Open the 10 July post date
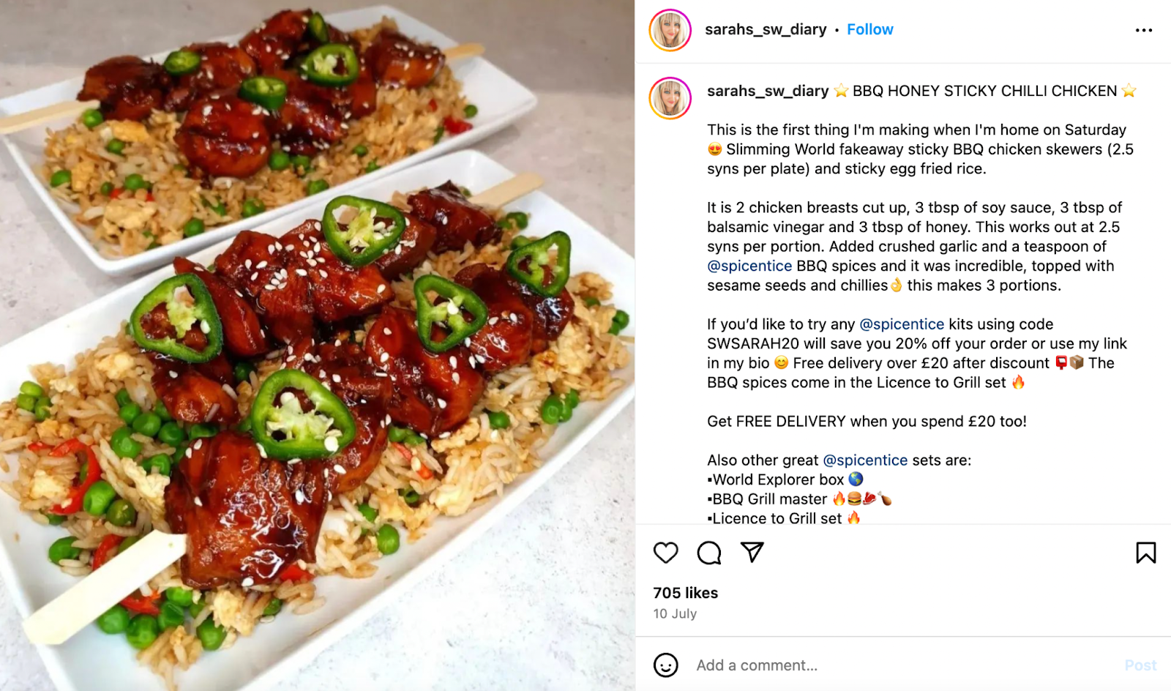This screenshot has height=691, width=1171. point(675,613)
